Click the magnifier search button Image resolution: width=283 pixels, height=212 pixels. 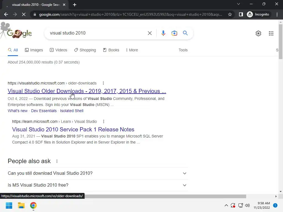185,33
